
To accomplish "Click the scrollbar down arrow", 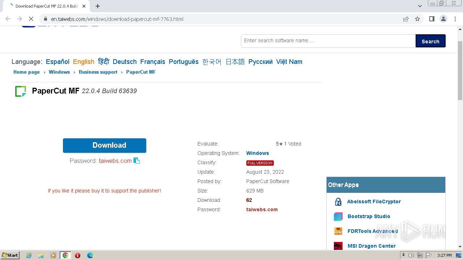I will coord(460,247).
